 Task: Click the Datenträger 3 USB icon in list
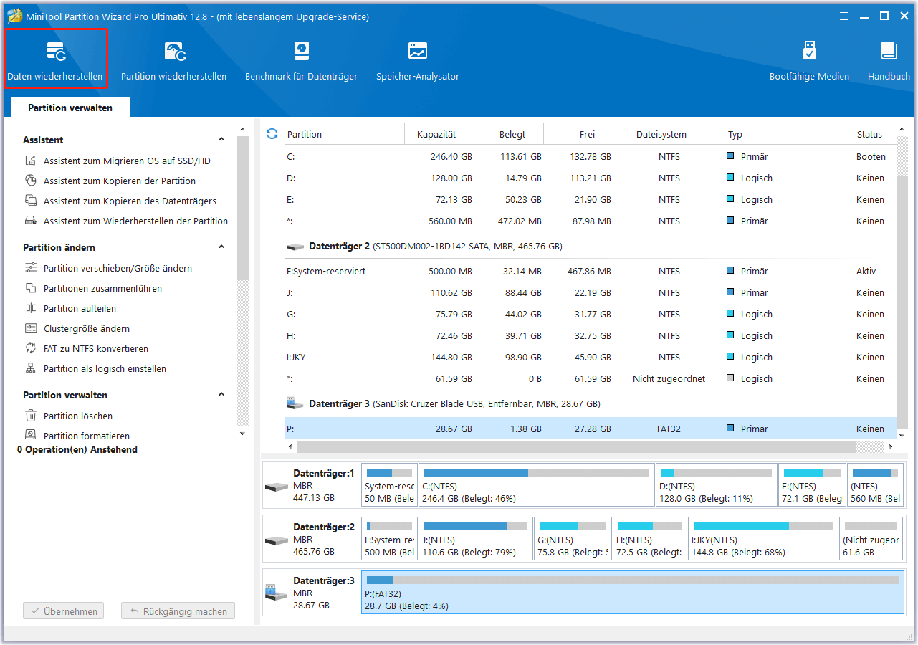coord(295,404)
